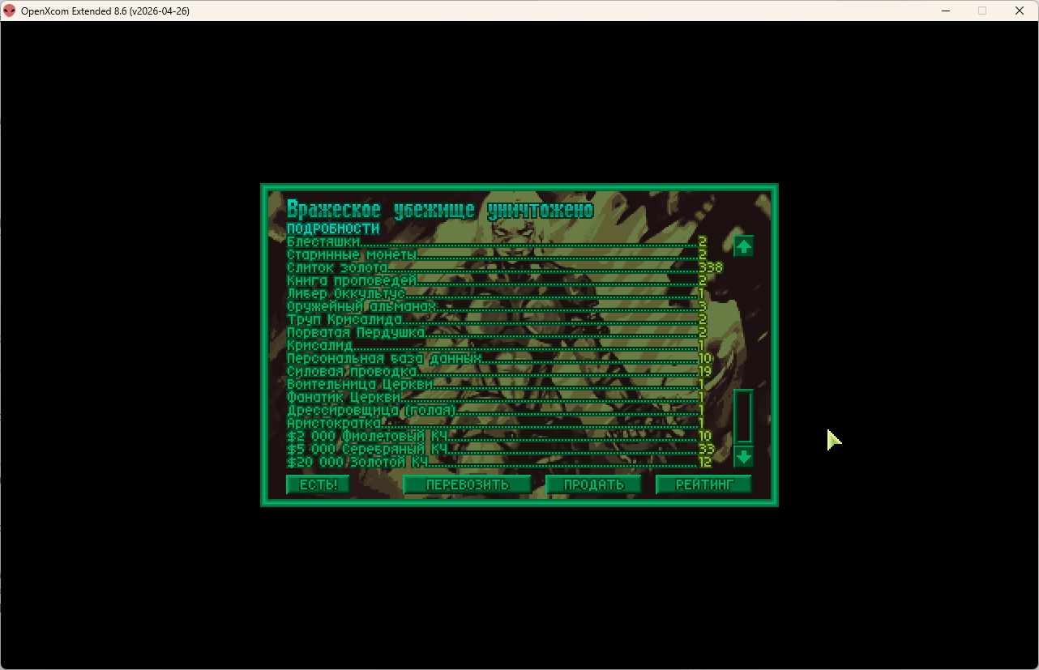Click the Фанатик Церкви entry
The image size is (1039, 670).
pos(505,397)
